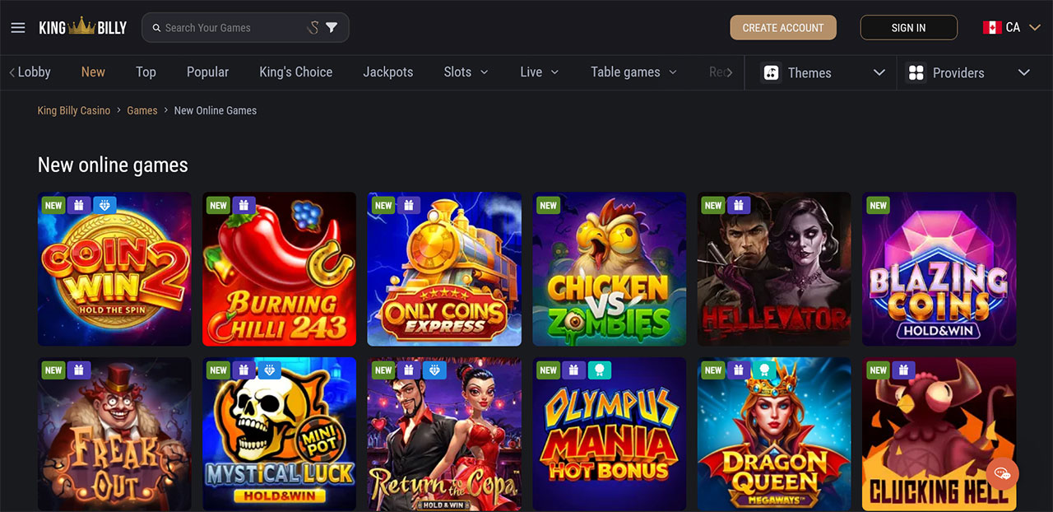Click the Themes dice icon
The image size is (1053, 512).
(771, 72)
